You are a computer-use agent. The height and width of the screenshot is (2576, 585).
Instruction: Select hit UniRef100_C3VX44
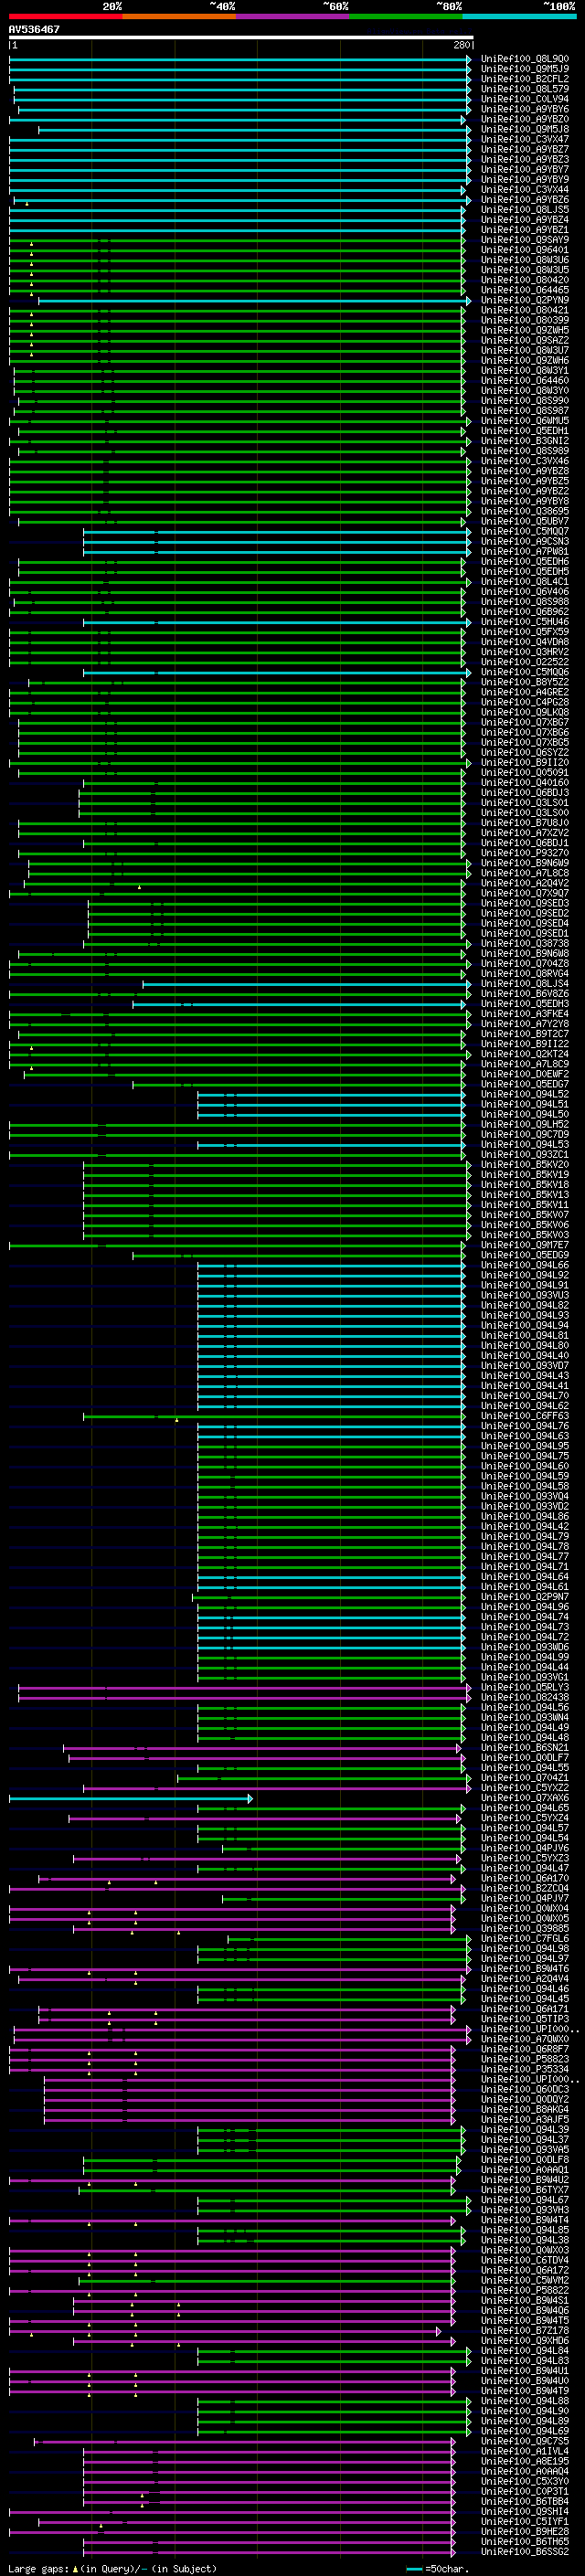pyautogui.click(x=525, y=190)
